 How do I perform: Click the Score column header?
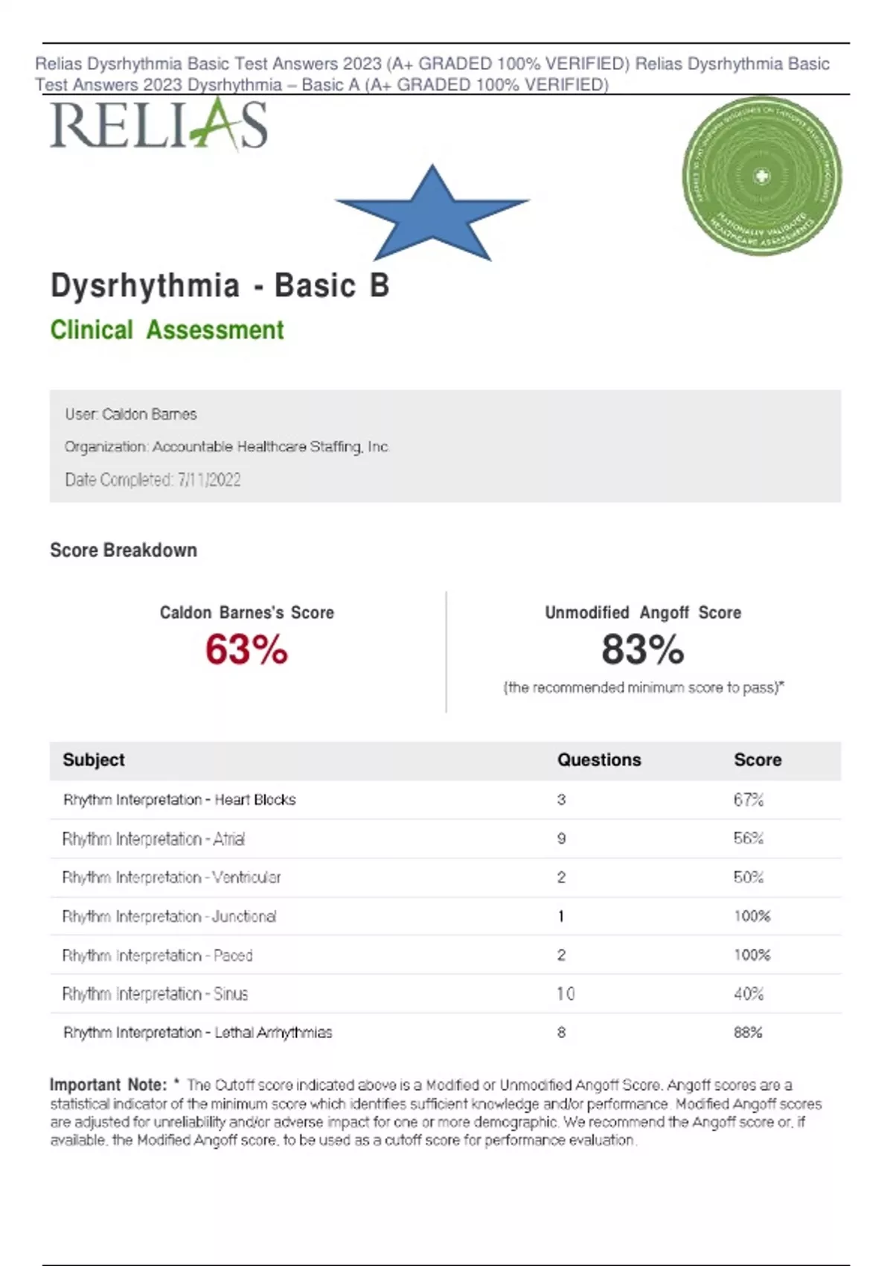(x=758, y=760)
